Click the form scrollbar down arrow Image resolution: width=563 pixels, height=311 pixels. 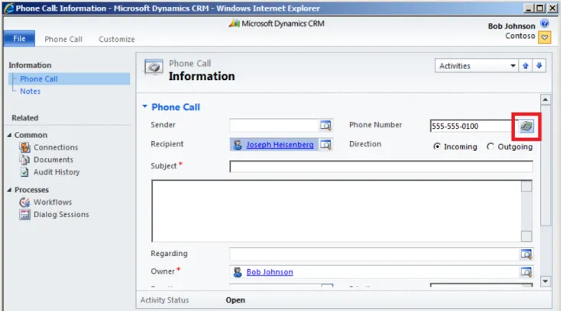545,281
